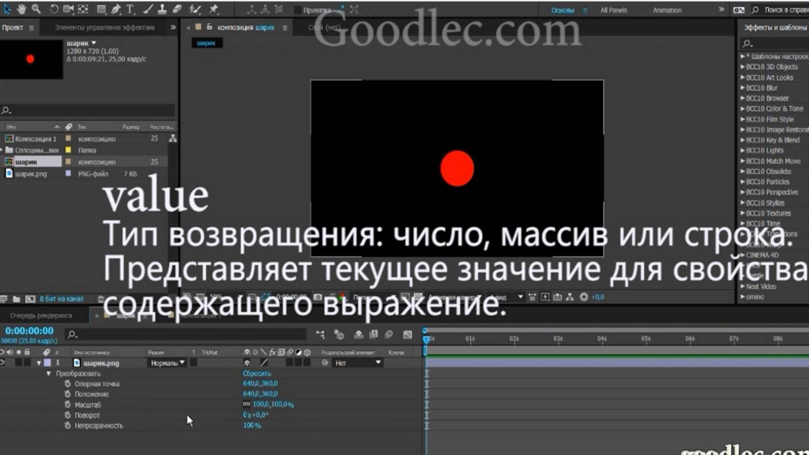Expand the CINEMA 4D effects group
The image size is (809, 455).
tap(742, 255)
